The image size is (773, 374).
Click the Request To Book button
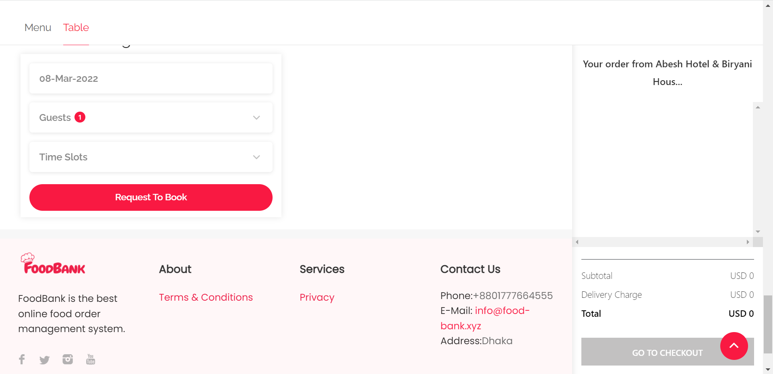[151, 197]
